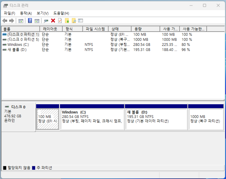Image resolution: width=226 pixels, height=179 pixels.
Task: Open the 도움말(H) menu
Action: coord(61,13)
